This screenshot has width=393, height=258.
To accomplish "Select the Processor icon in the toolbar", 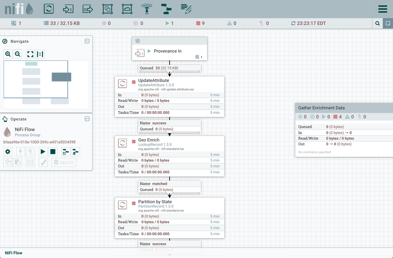I will click(x=48, y=9).
